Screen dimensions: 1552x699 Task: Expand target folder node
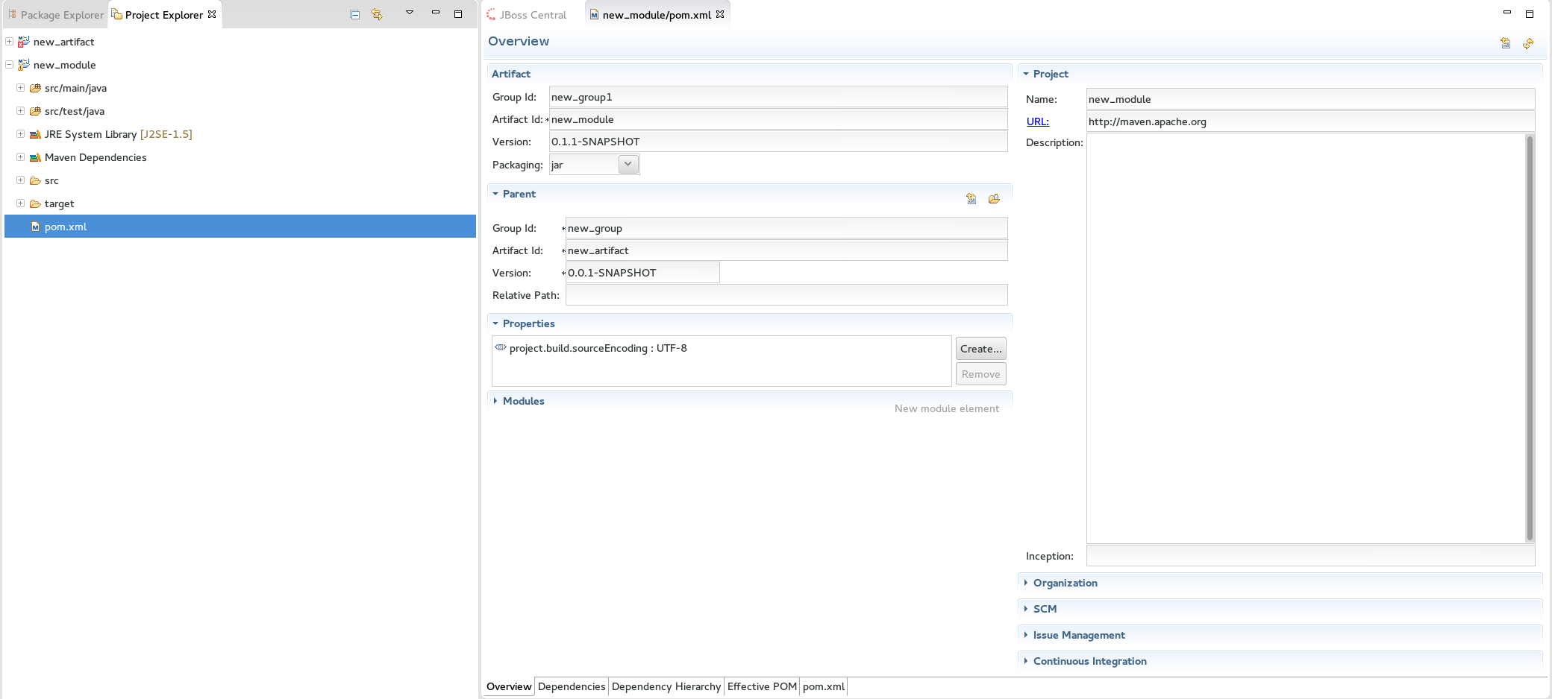tap(21, 203)
